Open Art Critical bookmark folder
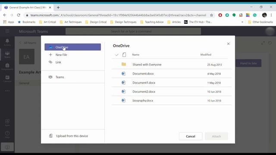Screen dimensions: 276x155 47,22
